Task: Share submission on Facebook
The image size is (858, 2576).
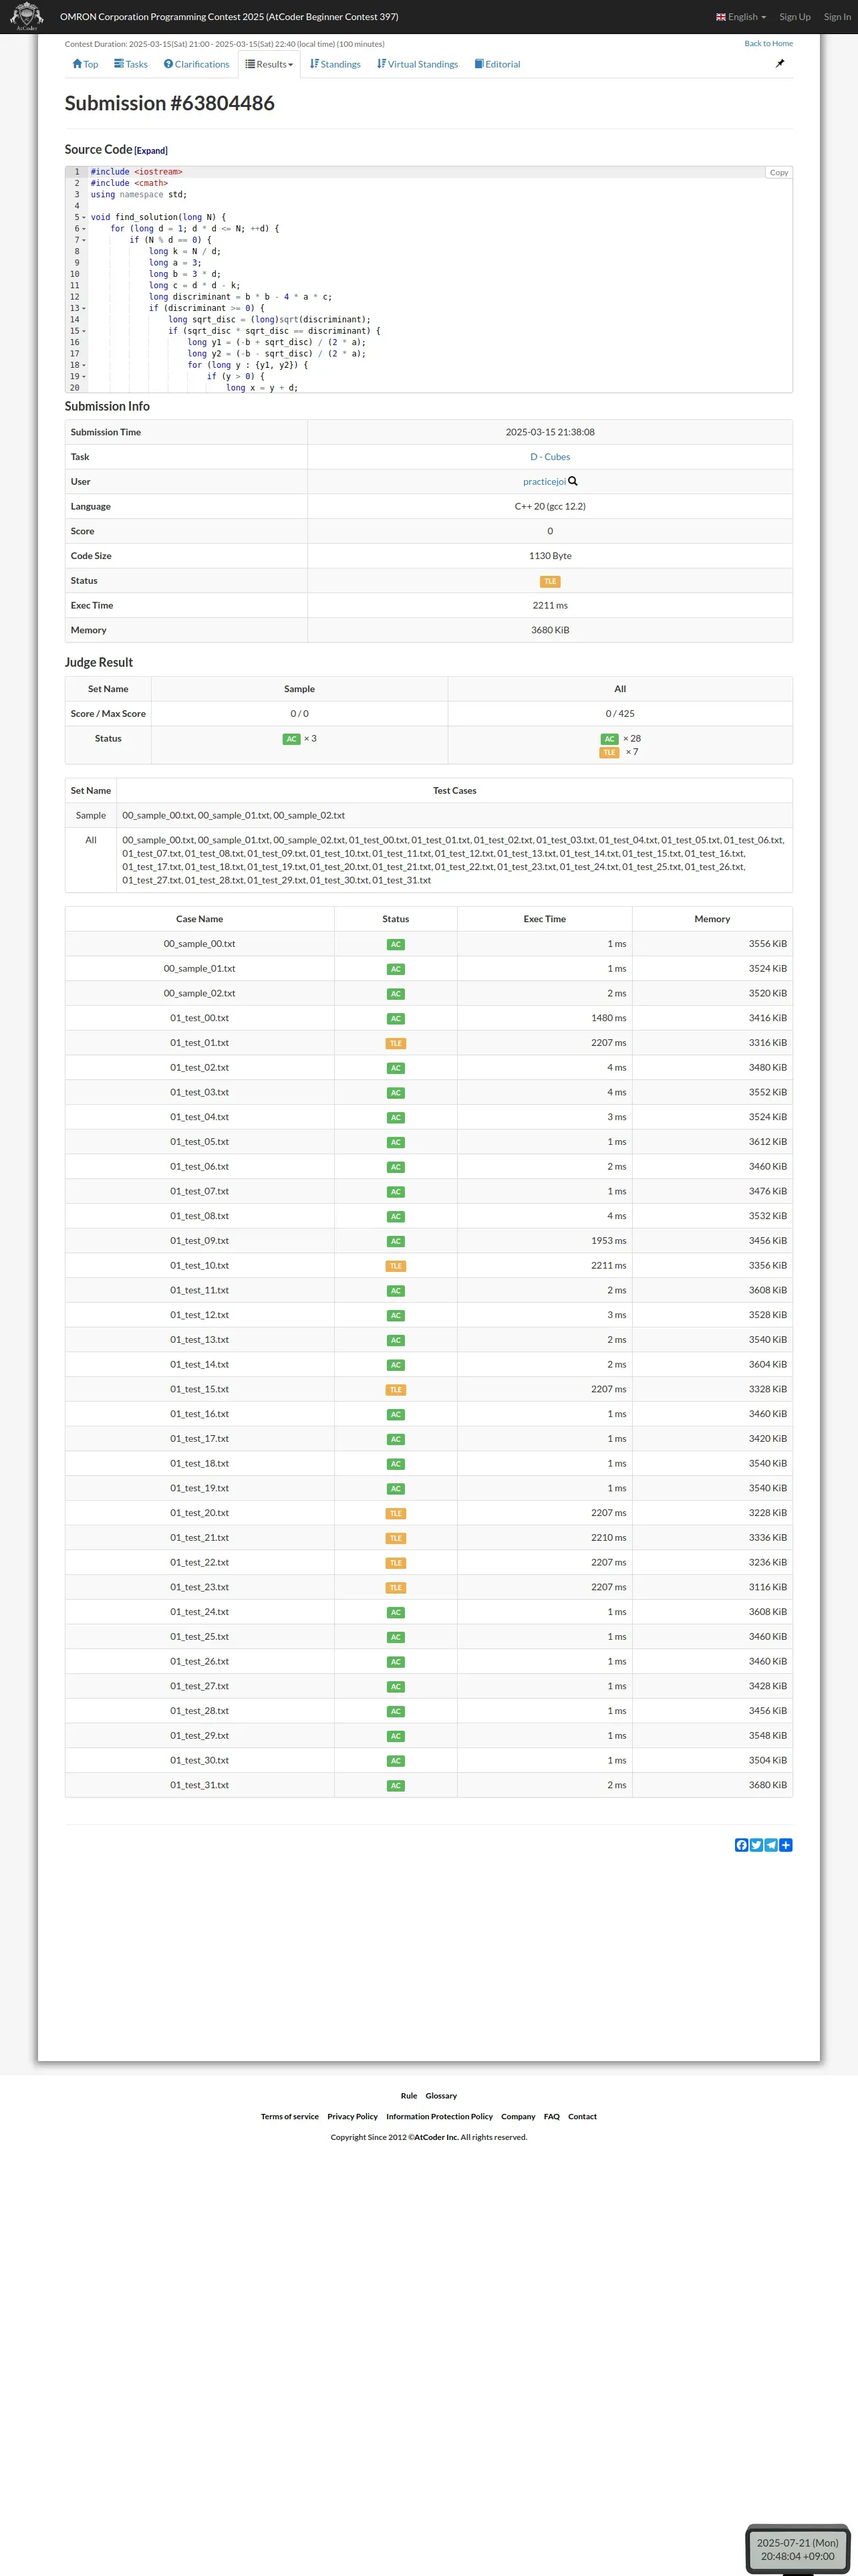Action: (741, 1845)
